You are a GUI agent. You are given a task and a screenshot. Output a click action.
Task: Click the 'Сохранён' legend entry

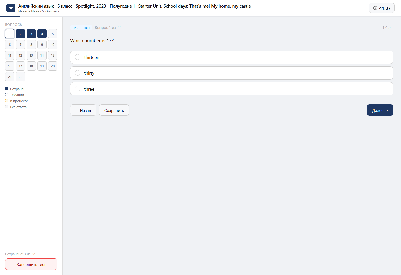(15, 89)
